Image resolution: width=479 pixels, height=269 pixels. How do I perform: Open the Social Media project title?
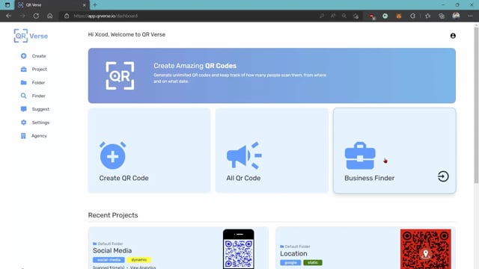(x=112, y=251)
